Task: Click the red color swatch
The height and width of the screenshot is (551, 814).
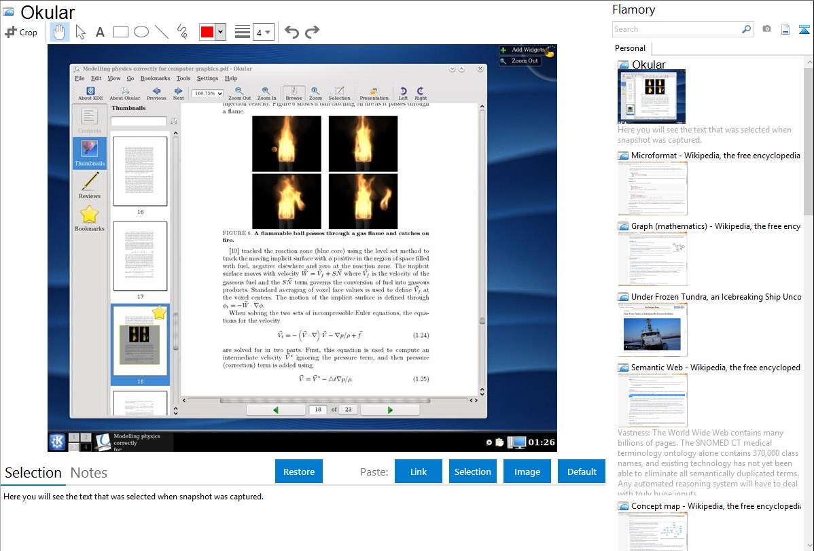Action: (x=207, y=32)
